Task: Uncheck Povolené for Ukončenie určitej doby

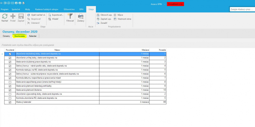Action: (x=10, y=58)
